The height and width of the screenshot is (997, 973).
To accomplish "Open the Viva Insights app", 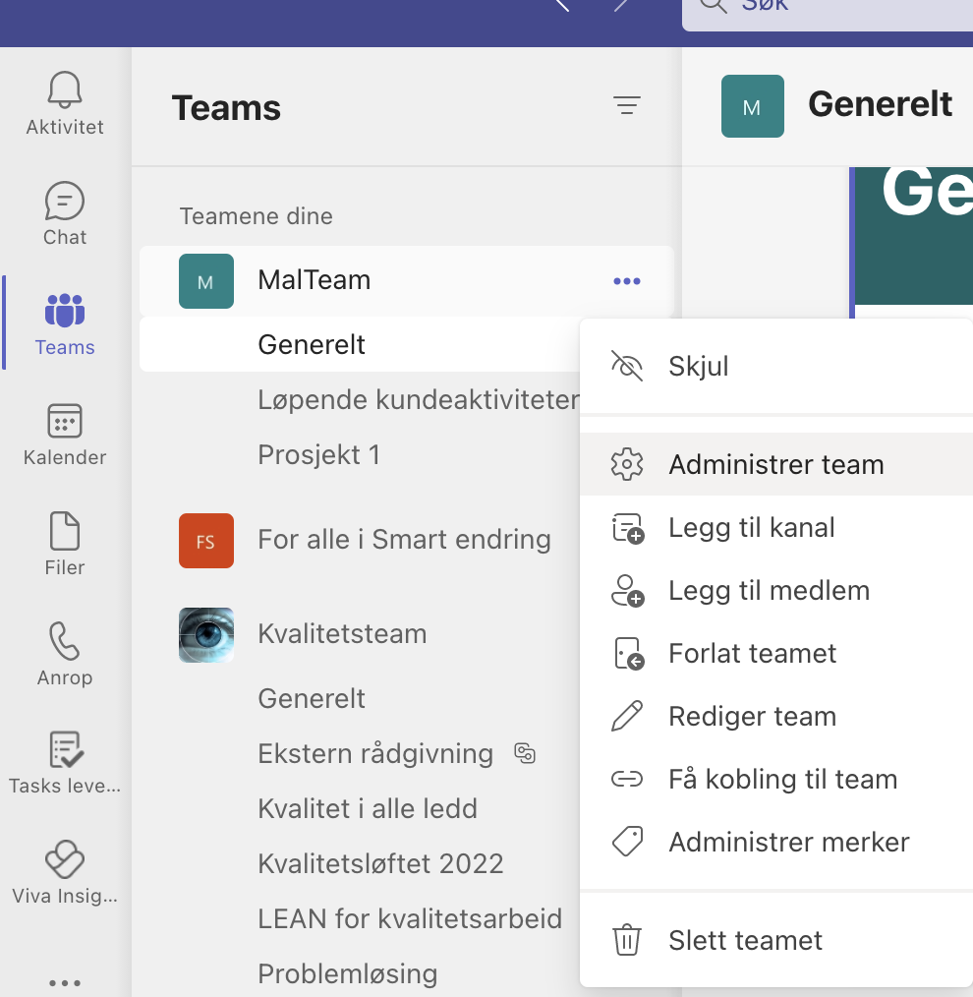I will tap(64, 873).
